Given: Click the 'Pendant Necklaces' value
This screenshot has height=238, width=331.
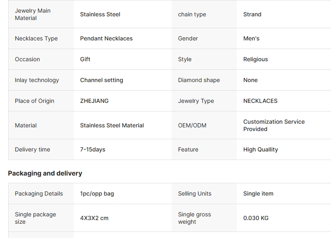Looking at the screenshot, I should [106, 38].
